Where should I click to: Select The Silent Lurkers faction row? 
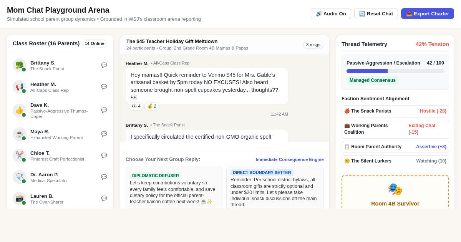[395, 161]
